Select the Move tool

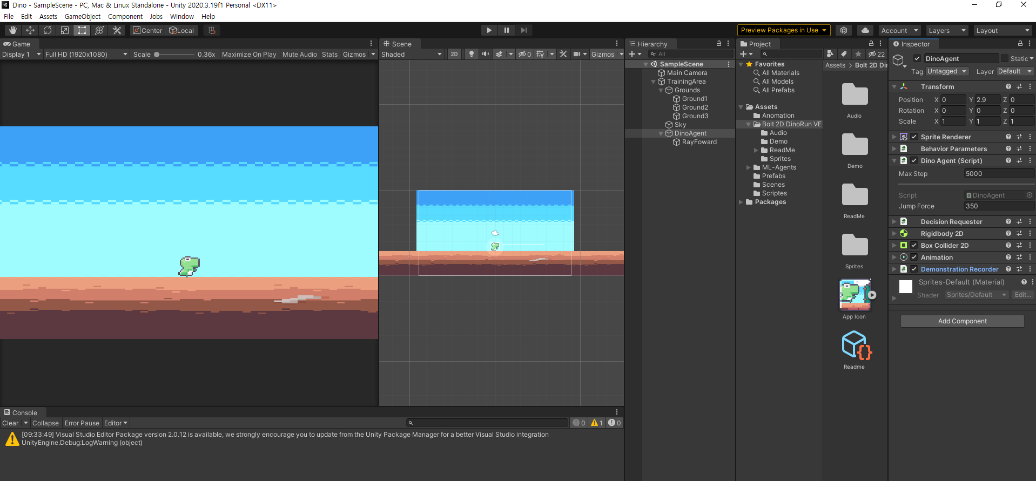(x=30, y=31)
